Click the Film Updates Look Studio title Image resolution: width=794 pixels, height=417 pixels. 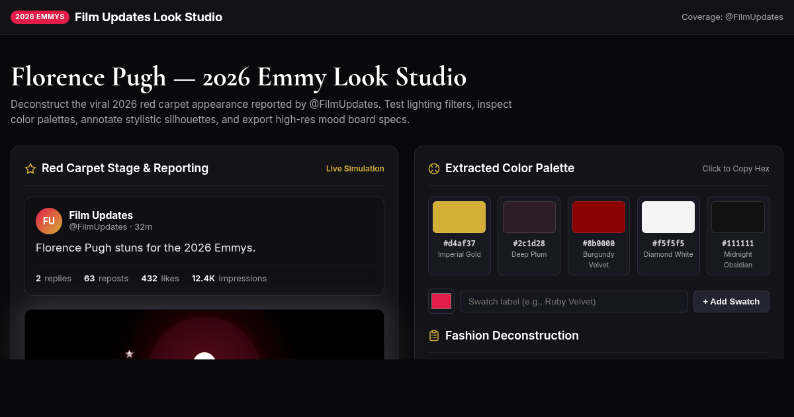(148, 17)
